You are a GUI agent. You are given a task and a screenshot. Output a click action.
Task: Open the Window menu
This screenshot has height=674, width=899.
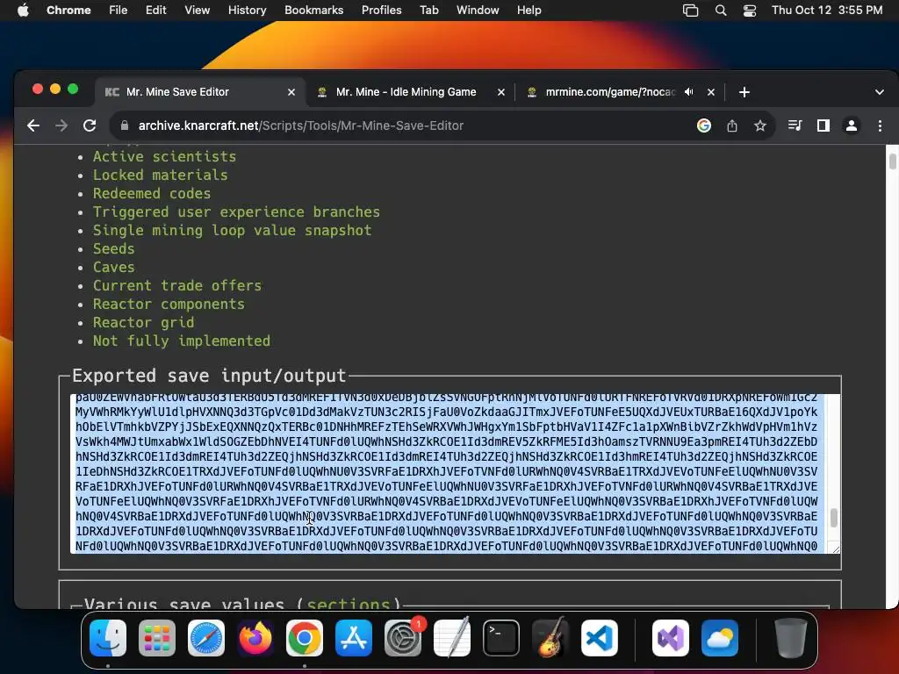click(x=478, y=11)
